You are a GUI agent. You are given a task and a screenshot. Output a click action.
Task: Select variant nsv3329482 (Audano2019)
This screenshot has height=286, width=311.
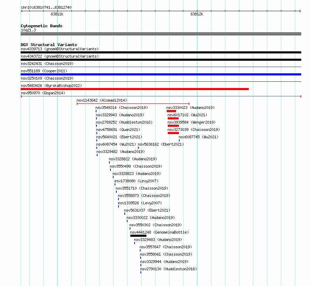tap(121, 152)
